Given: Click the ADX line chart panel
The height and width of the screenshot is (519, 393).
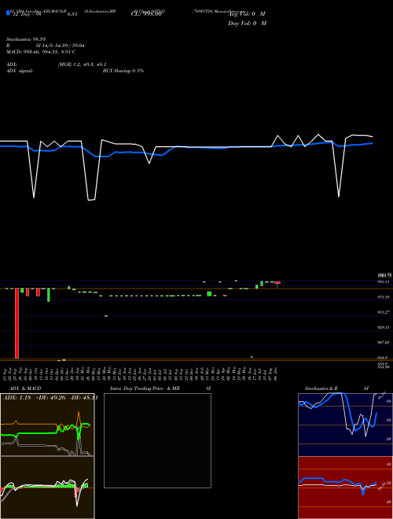Looking at the screenshot, I should (47, 425).
